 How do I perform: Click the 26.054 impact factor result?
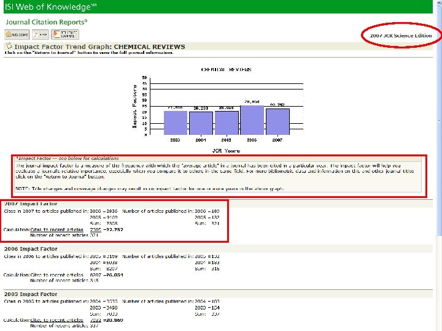114,275
